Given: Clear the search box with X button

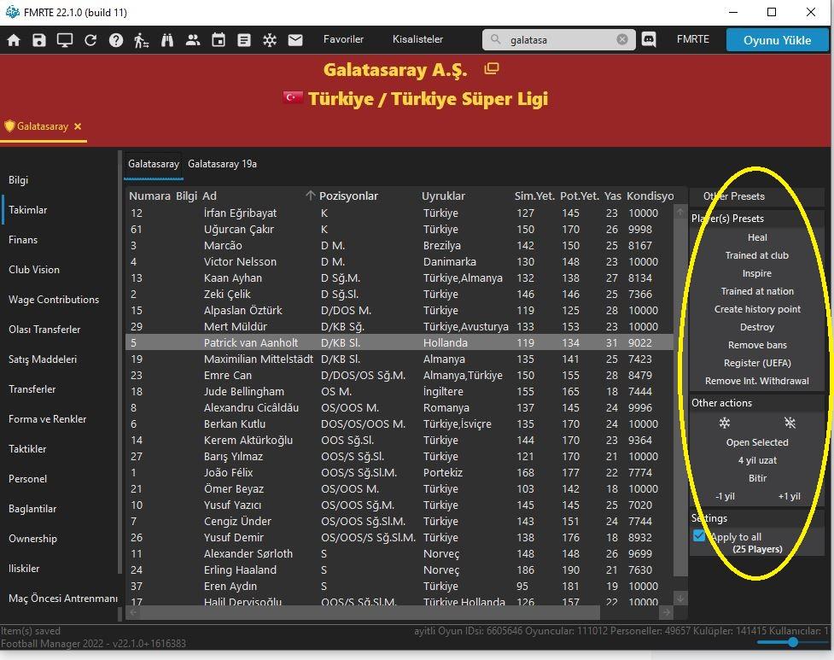Looking at the screenshot, I should (x=622, y=39).
